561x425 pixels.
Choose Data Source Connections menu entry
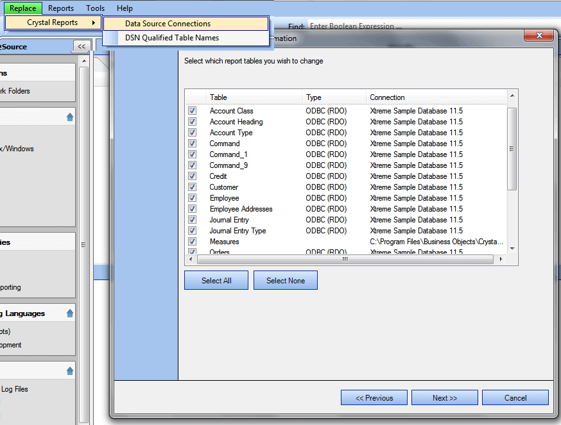168,24
